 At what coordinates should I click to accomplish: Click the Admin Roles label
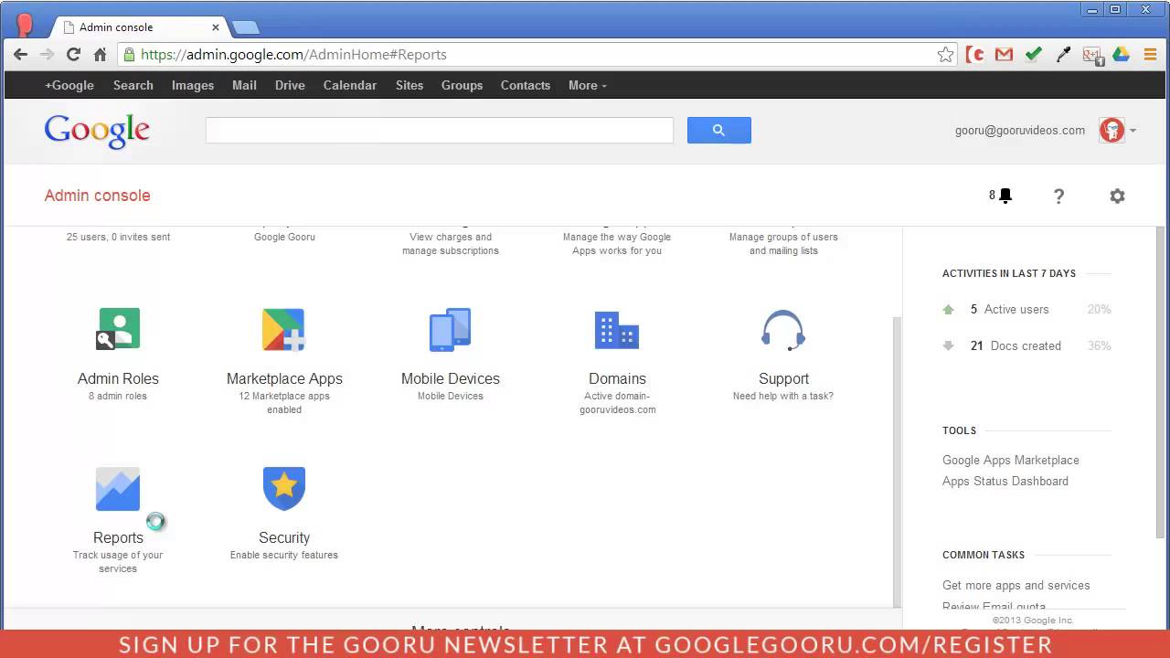(118, 378)
